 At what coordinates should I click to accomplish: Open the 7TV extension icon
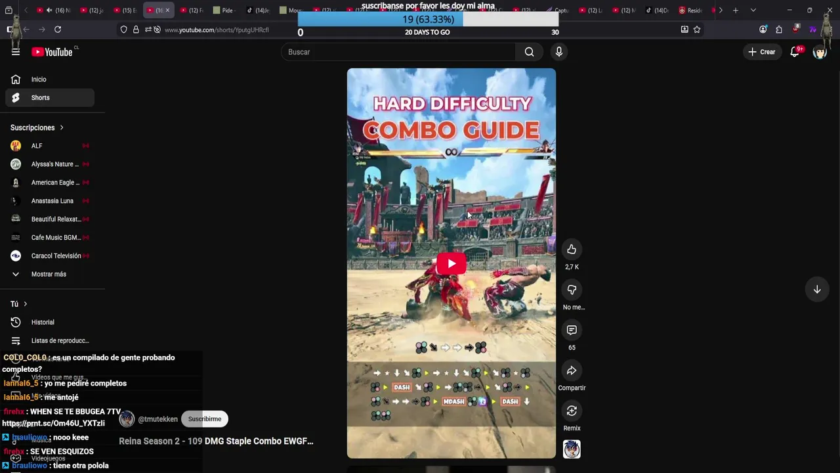(813, 30)
